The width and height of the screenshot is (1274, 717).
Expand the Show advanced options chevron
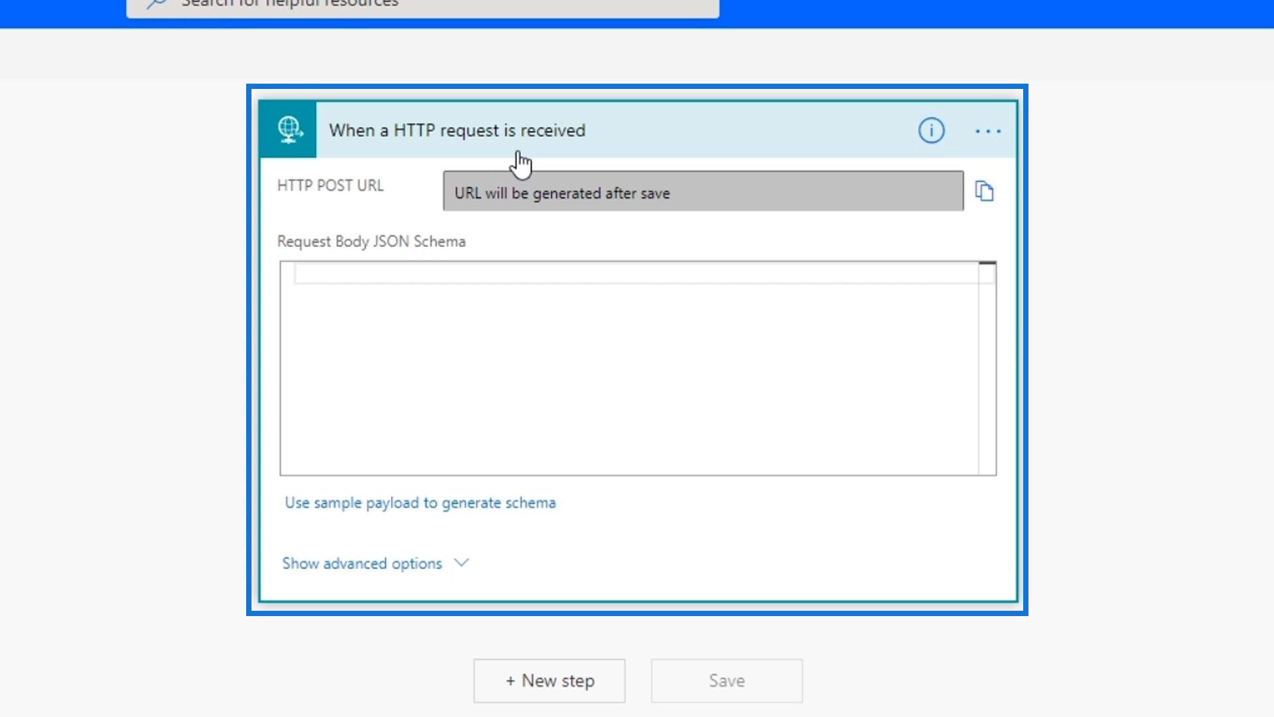coord(461,563)
